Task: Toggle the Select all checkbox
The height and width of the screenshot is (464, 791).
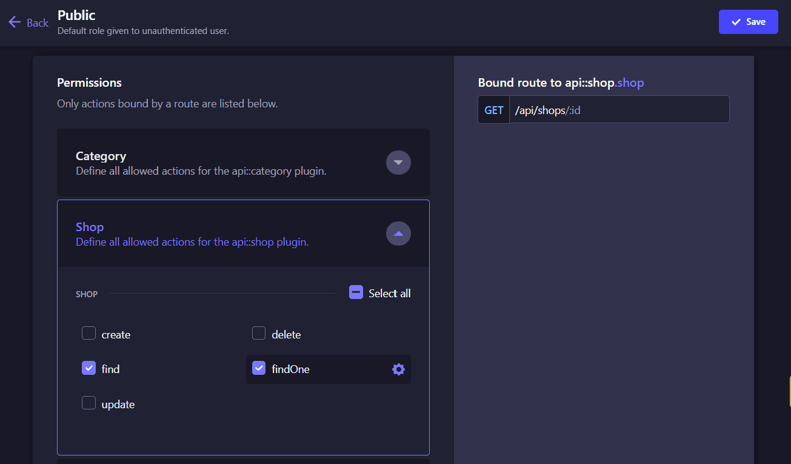Action: pyautogui.click(x=356, y=292)
